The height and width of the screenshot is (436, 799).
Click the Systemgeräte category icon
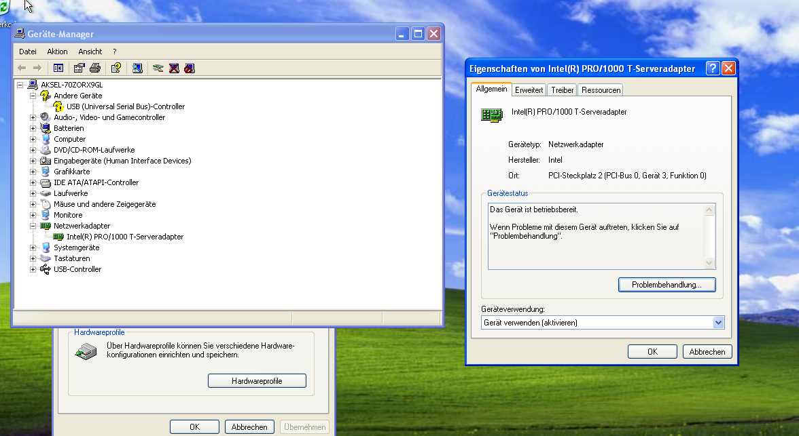pyautogui.click(x=46, y=247)
